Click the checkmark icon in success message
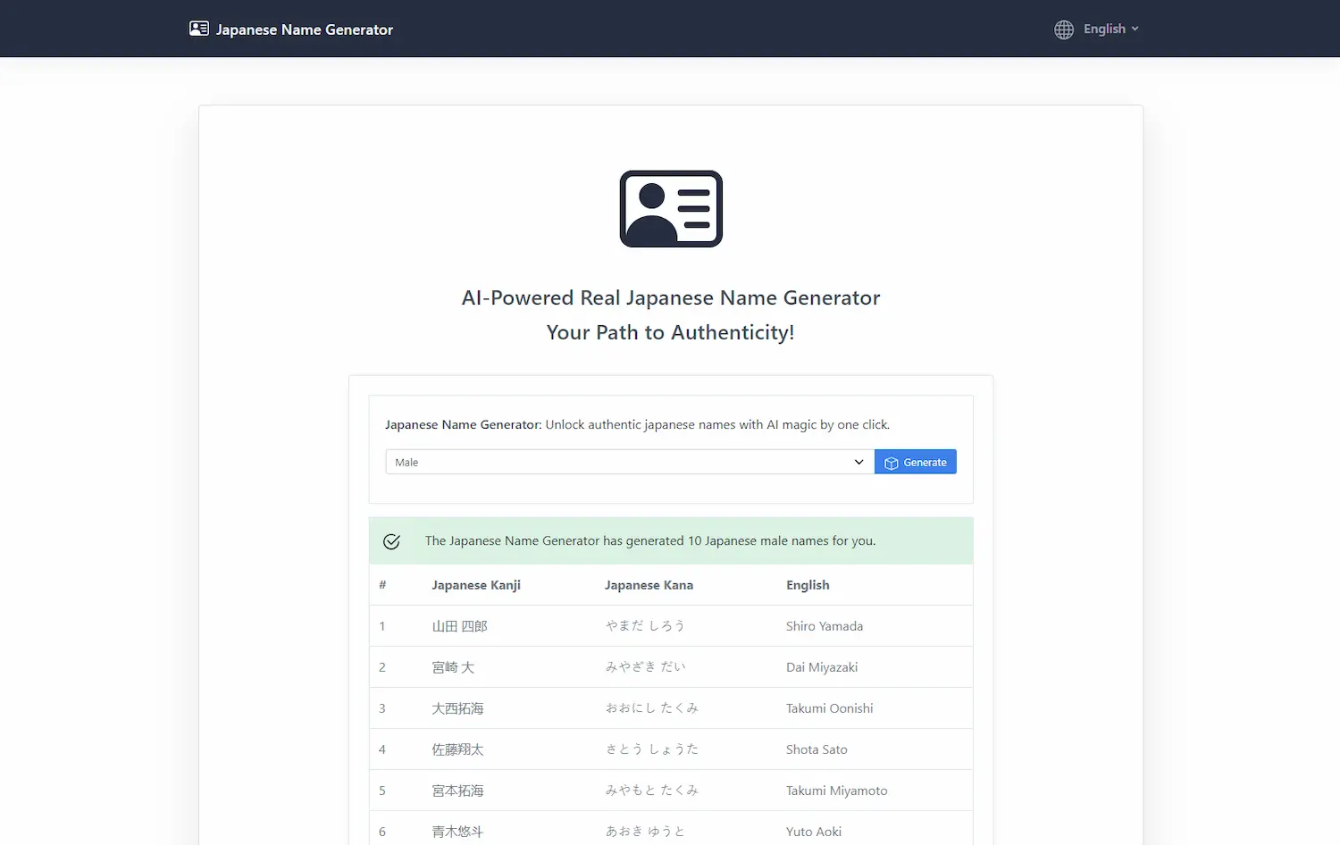Image resolution: width=1340 pixels, height=845 pixels. [391, 540]
